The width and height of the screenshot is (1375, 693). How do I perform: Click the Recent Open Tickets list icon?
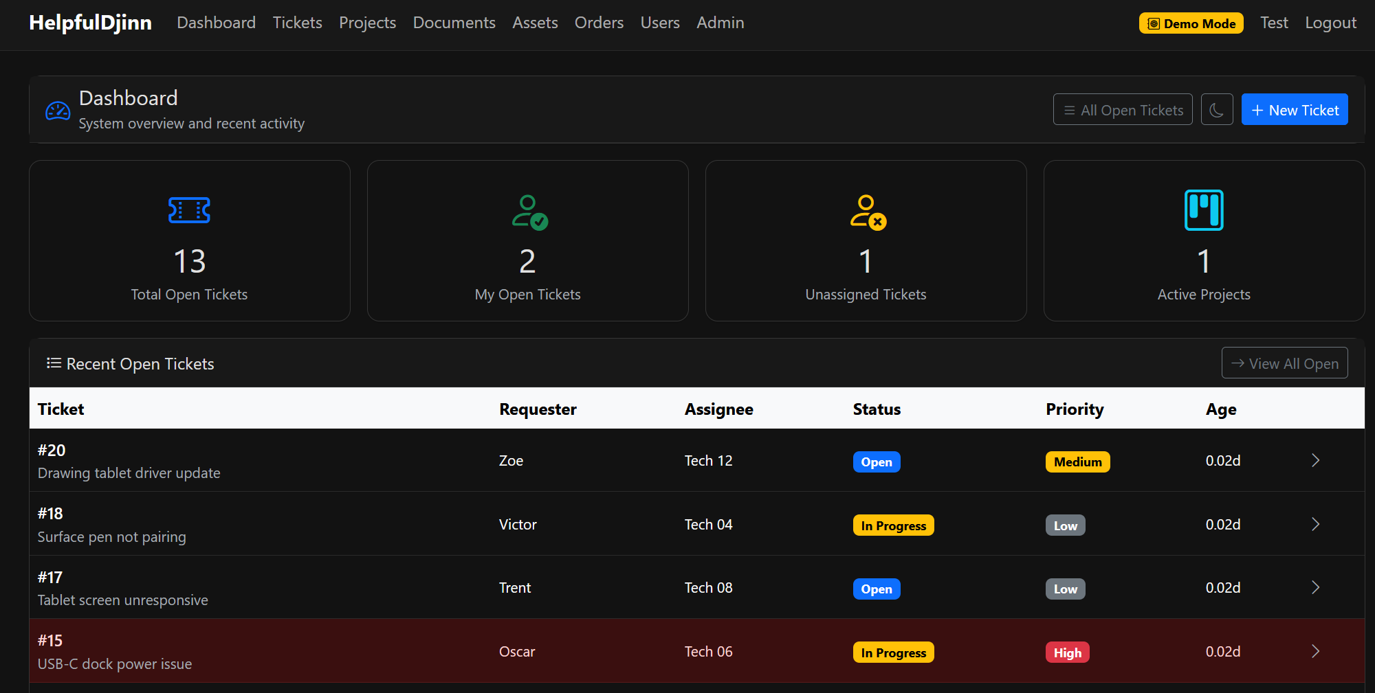click(x=54, y=363)
